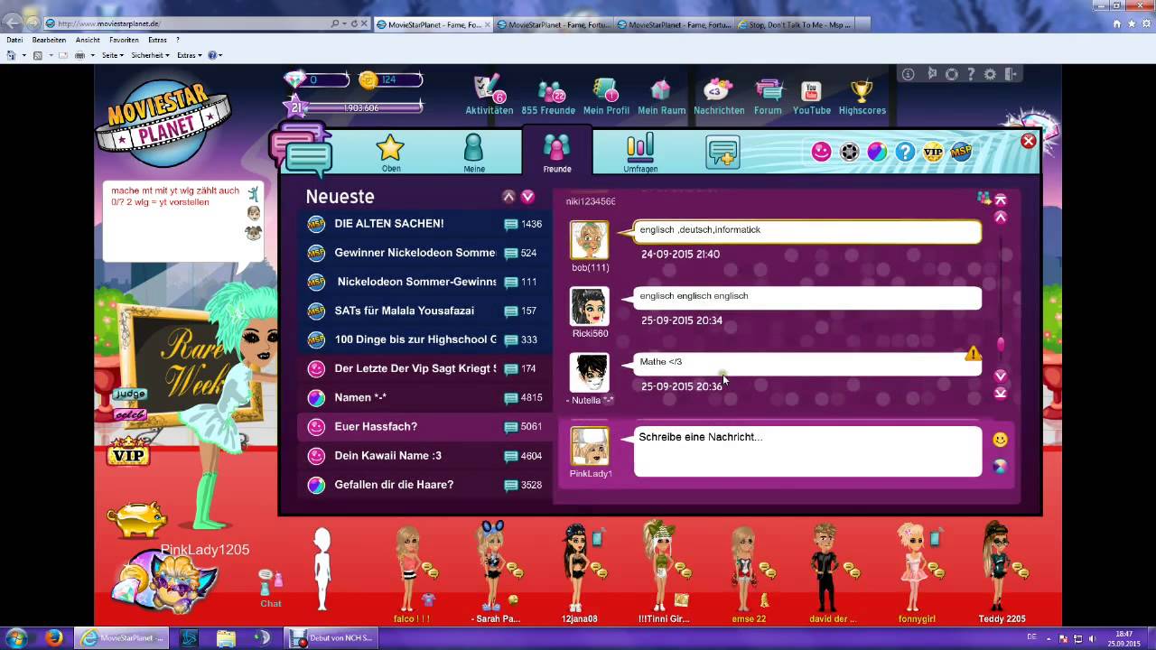Click the warning report icon on Mathe message
This screenshot has height=650, width=1156.
pyautogui.click(x=973, y=354)
